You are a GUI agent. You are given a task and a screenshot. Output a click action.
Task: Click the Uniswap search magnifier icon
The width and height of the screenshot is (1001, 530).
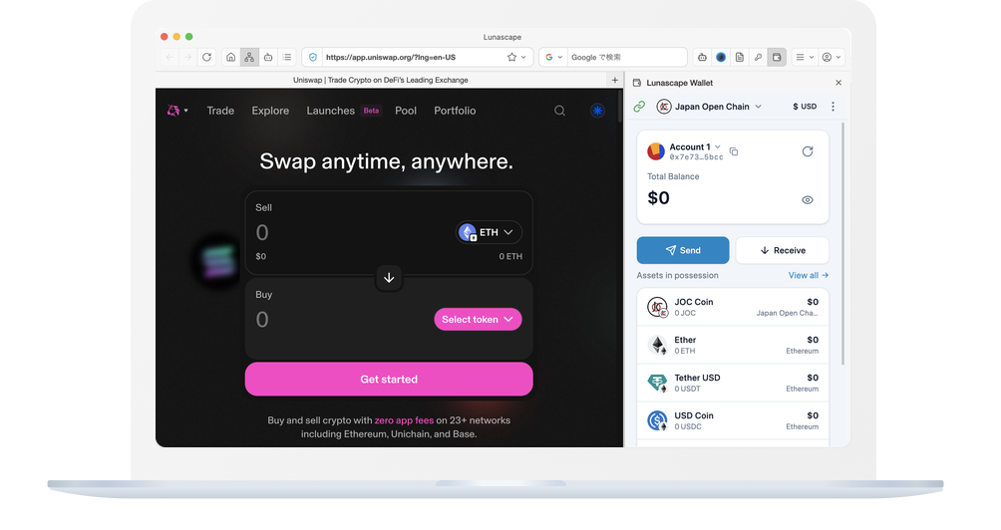(x=560, y=111)
